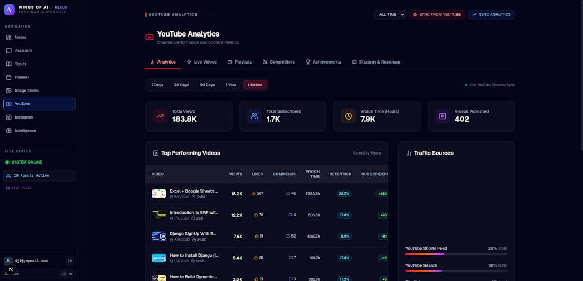The height and width of the screenshot is (281, 583).
Task: Click the Total Views trend icon
Action: [160, 116]
